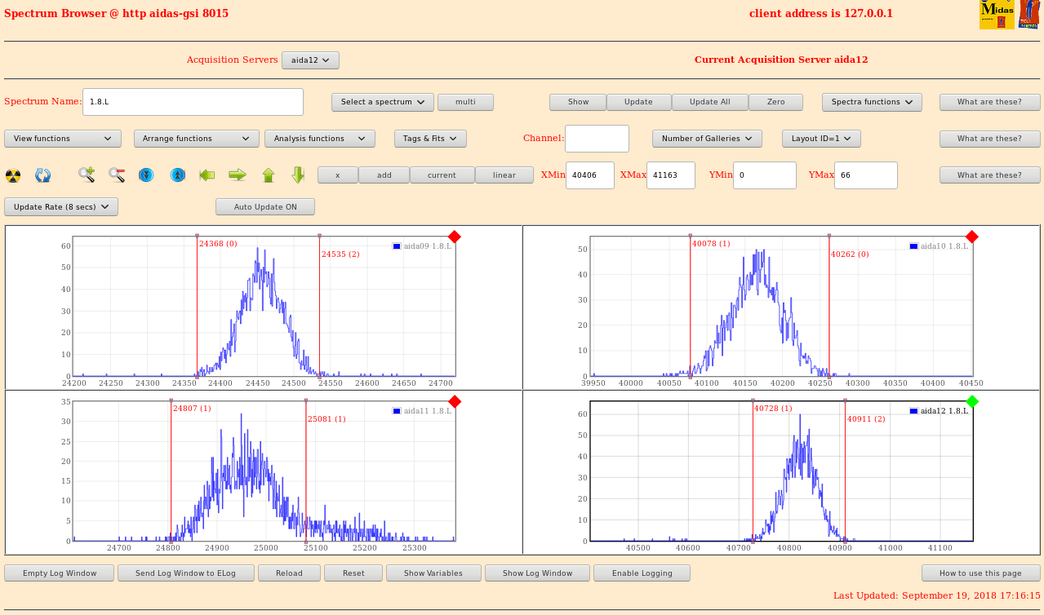Toggle the Auto Update ON button
Image resolution: width=1044 pixels, height=615 pixels.
pos(265,207)
